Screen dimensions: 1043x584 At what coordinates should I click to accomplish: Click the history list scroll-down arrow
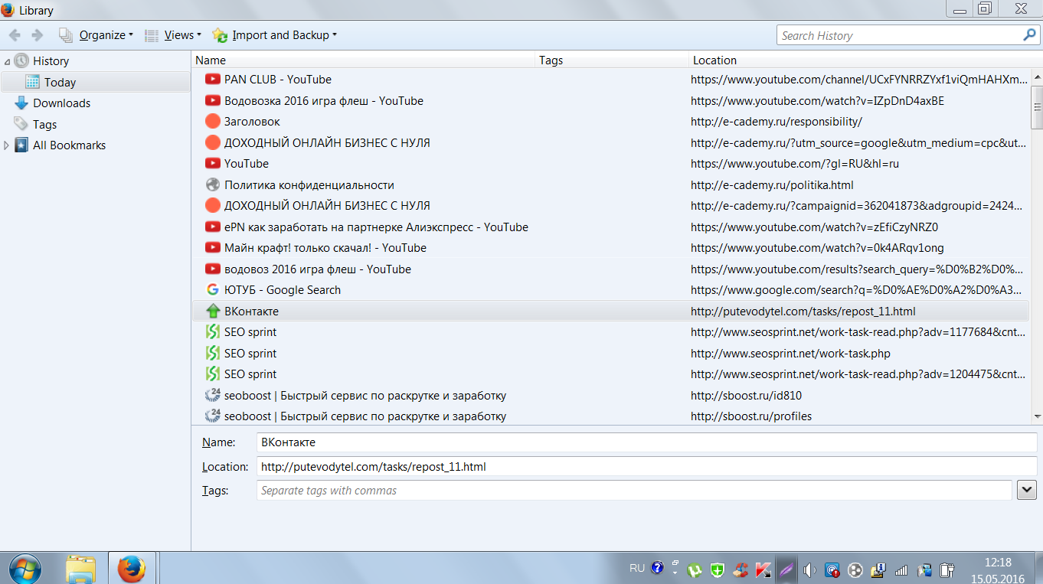(x=1037, y=416)
